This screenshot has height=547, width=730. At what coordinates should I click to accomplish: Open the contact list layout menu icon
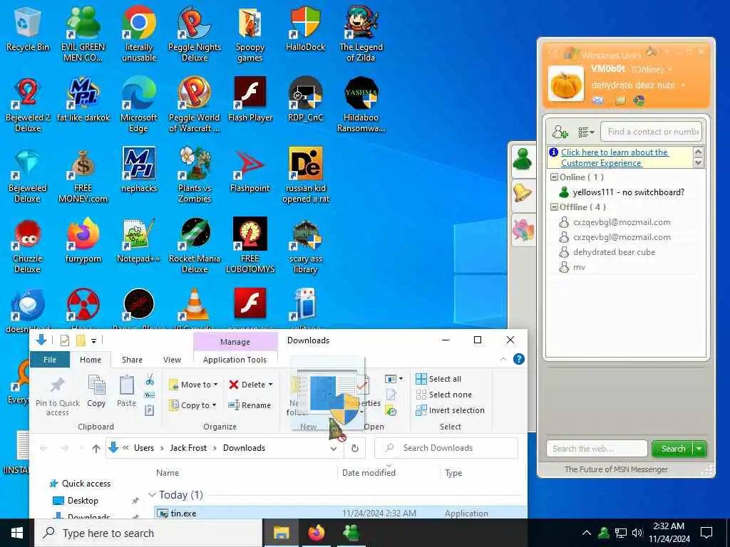coord(586,132)
